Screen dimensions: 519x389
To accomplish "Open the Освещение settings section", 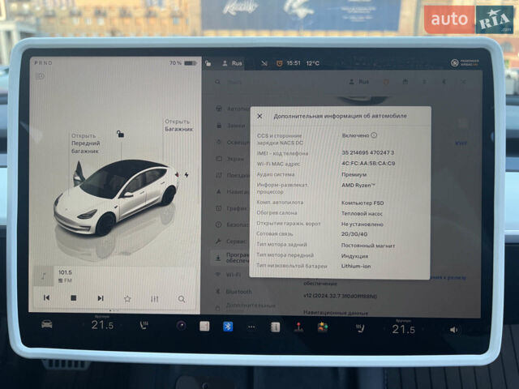I will [x=233, y=143].
